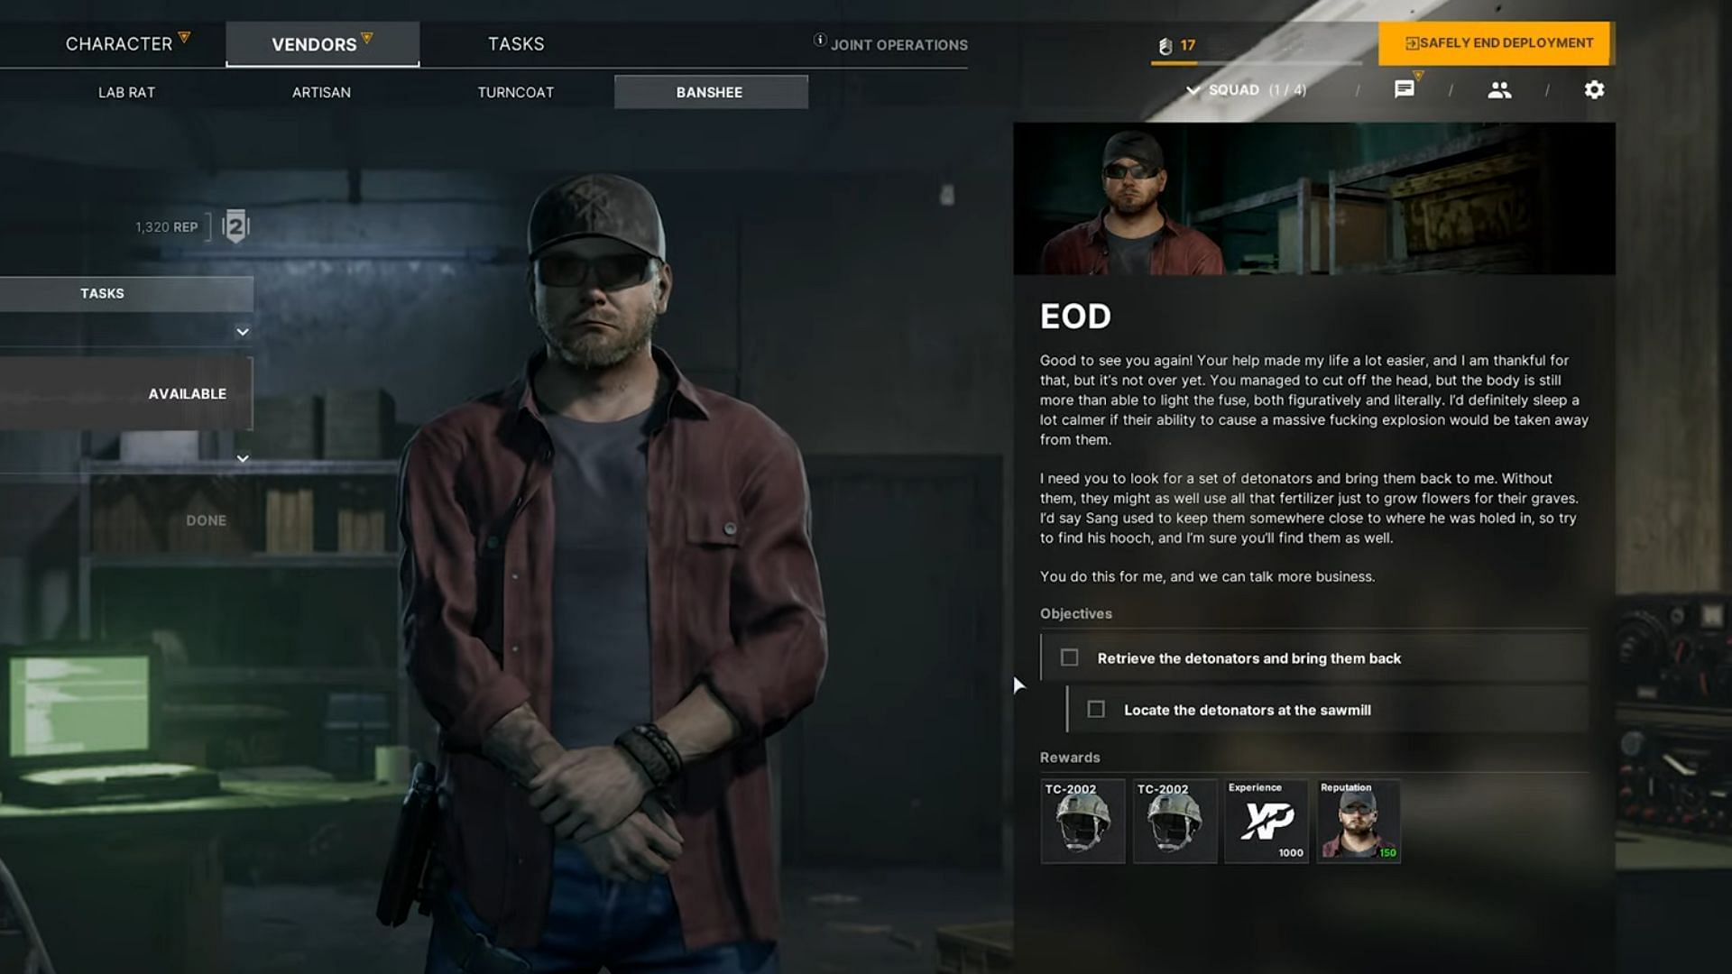Enable the locate detonators checkbox
The image size is (1732, 974).
tap(1094, 710)
